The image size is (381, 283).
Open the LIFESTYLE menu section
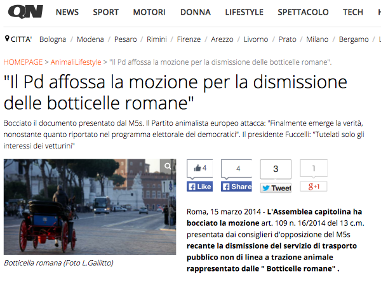(244, 12)
